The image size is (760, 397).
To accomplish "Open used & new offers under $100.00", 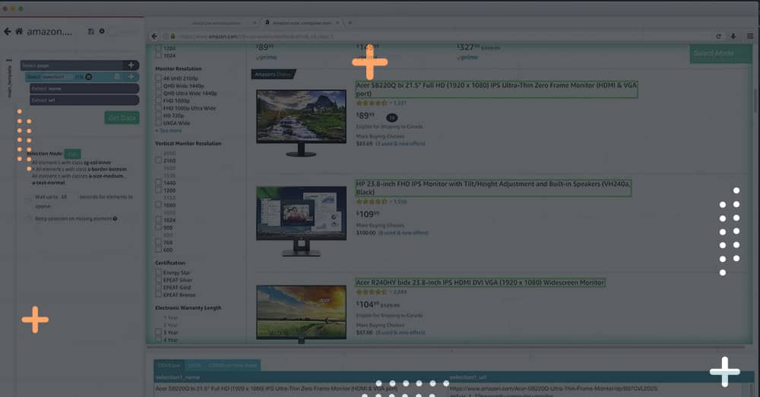I will pyautogui.click(x=404, y=233).
